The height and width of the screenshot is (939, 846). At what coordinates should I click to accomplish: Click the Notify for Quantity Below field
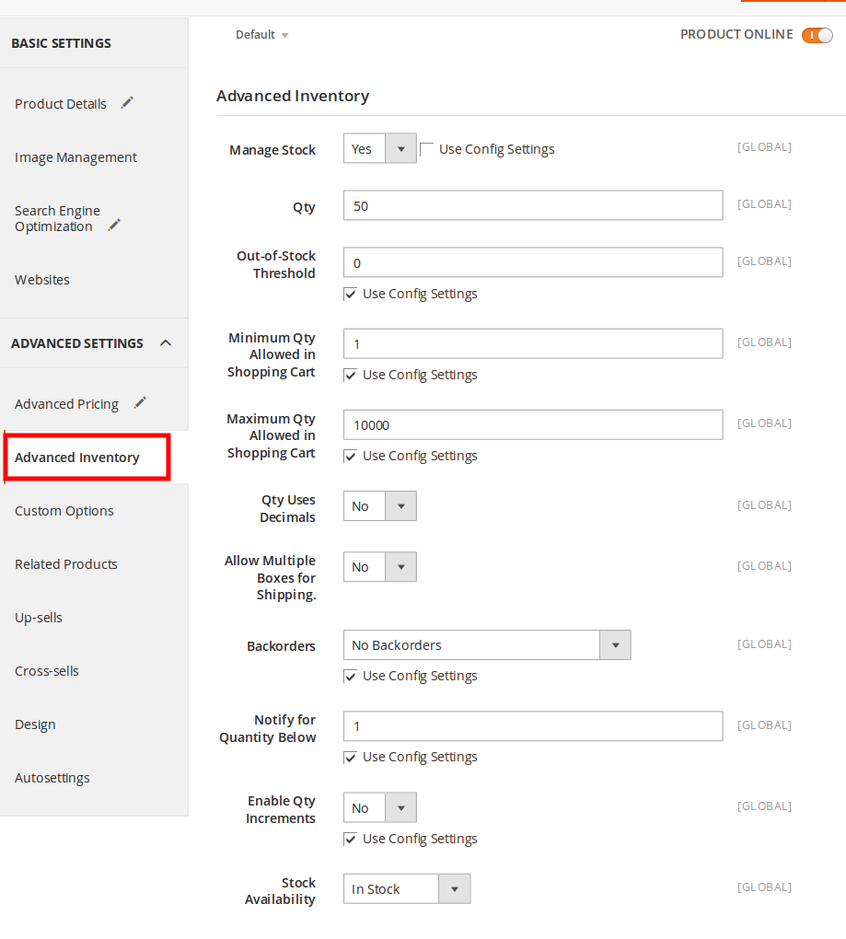coord(532,726)
